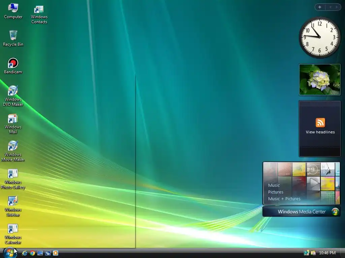Select the Windows Mail shortcut

tap(13, 124)
